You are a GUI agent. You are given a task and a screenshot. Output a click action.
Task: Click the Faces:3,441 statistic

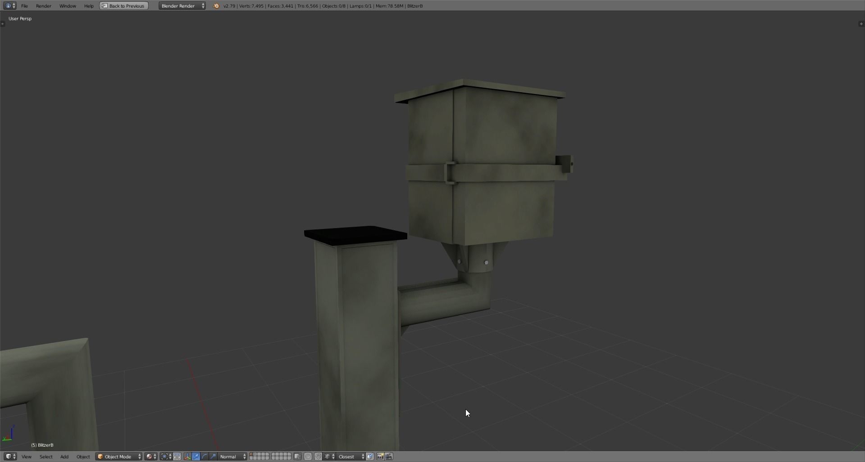pyautogui.click(x=280, y=6)
